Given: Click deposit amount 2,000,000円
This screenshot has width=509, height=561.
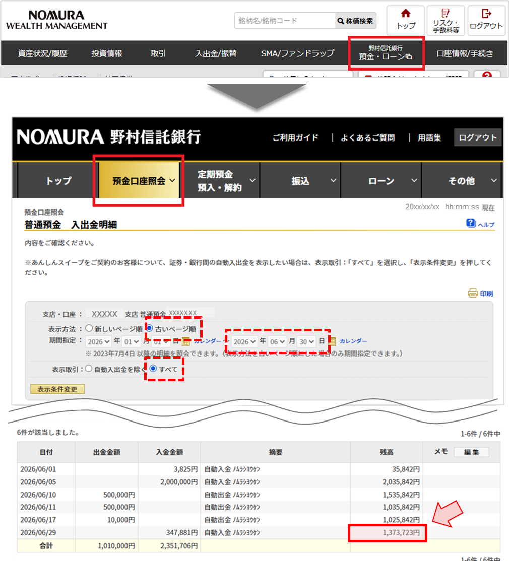Looking at the screenshot, I should click(179, 482).
